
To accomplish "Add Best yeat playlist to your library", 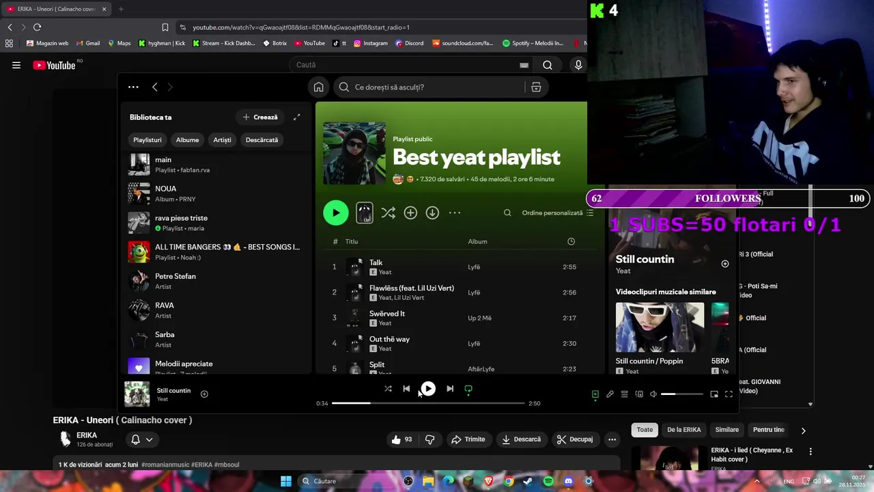I will [410, 213].
